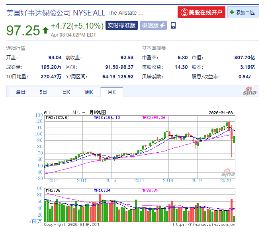Open the finance.sina.com.cn link below chart
This screenshot has width=268, height=233.
(203, 225)
